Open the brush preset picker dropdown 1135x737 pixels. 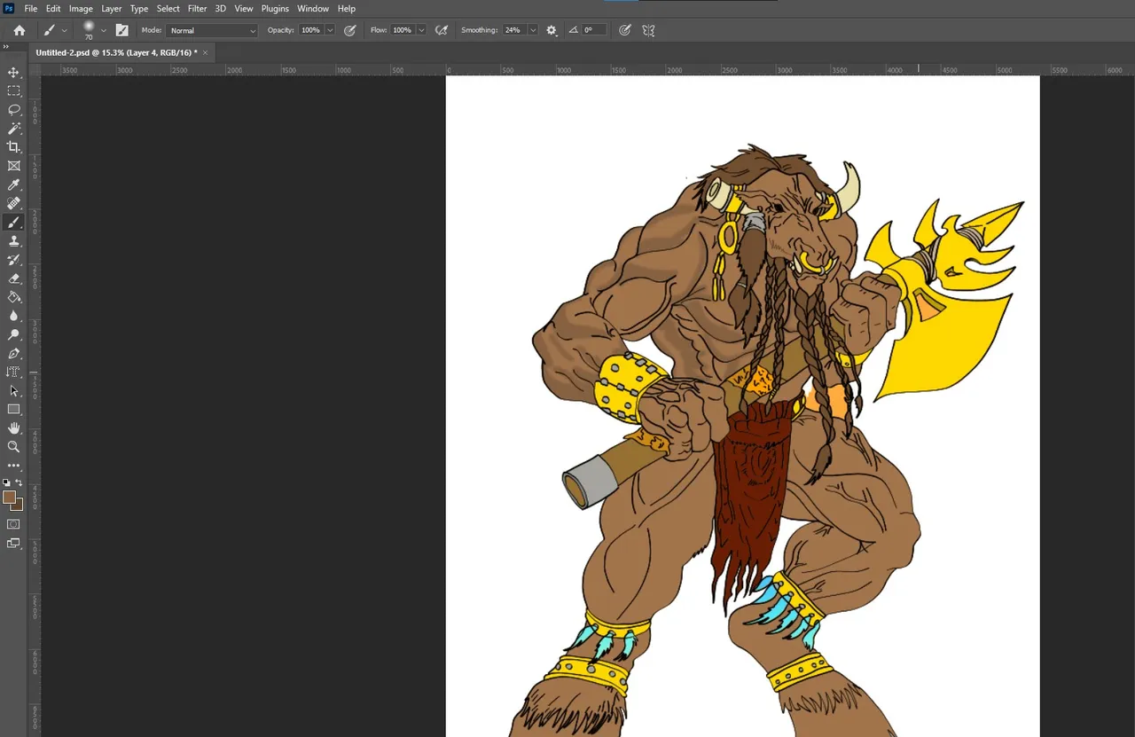104,30
